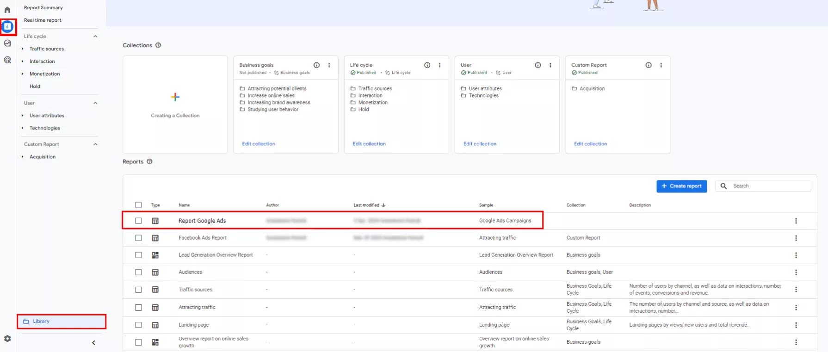Check the Lead Generation Overview Report checkbox
Screen dimensions: 828x352
[x=138, y=255]
